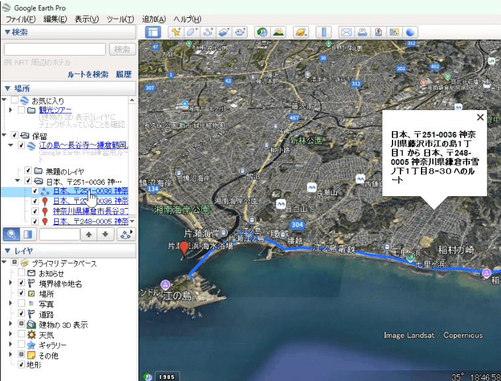Toggle the sidebar visibility toolbar button
Screen dimensions: 501x381
coord(153,32)
